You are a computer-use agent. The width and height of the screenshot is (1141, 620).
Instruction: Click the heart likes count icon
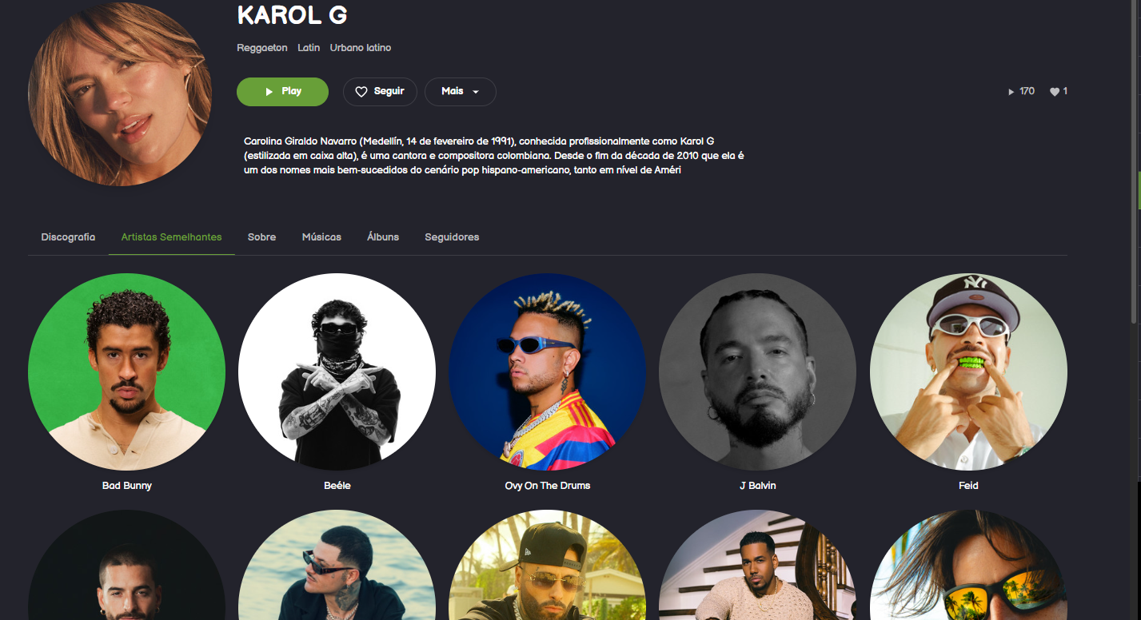pos(1055,92)
